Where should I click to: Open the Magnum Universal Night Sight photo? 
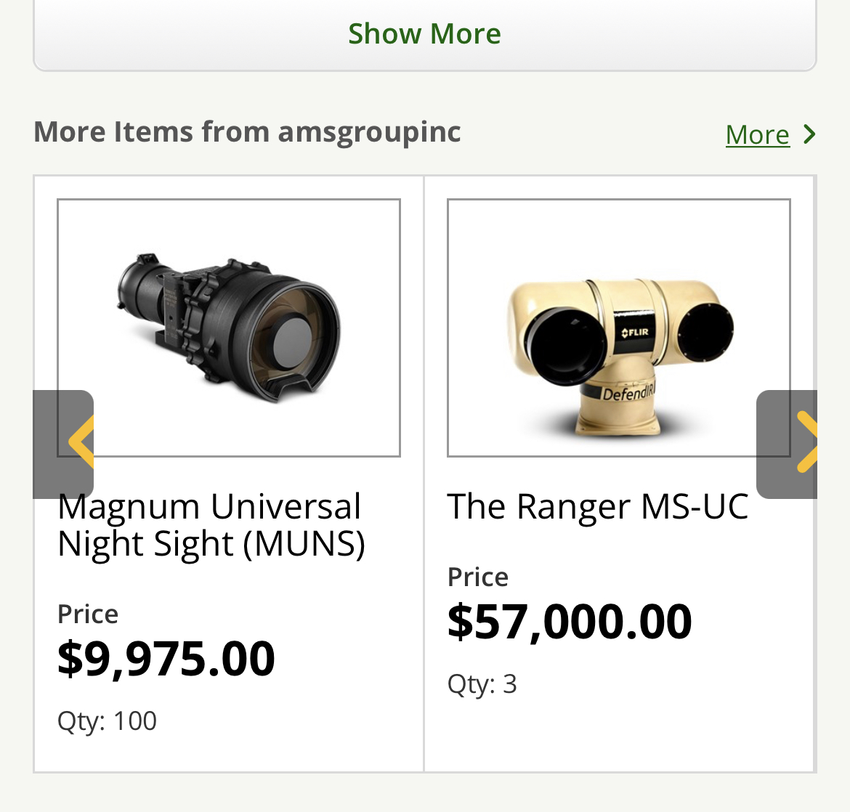coord(229,328)
